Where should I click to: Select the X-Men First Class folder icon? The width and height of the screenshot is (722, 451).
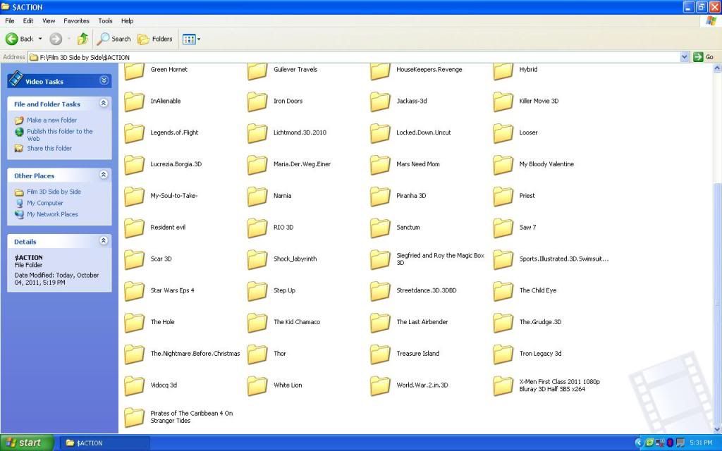[503, 386]
